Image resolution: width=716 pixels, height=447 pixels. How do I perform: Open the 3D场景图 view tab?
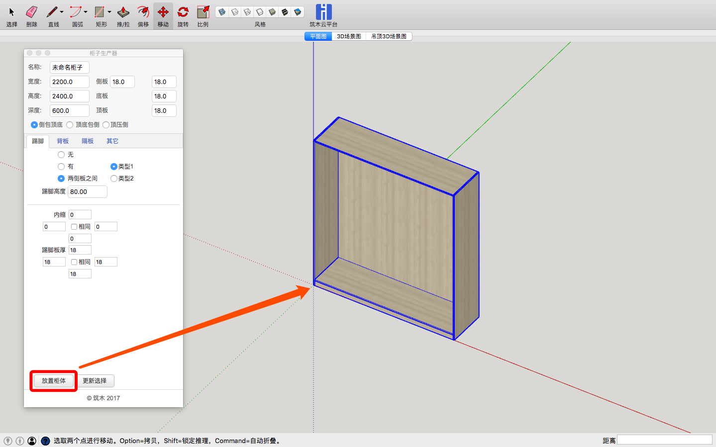click(x=348, y=36)
